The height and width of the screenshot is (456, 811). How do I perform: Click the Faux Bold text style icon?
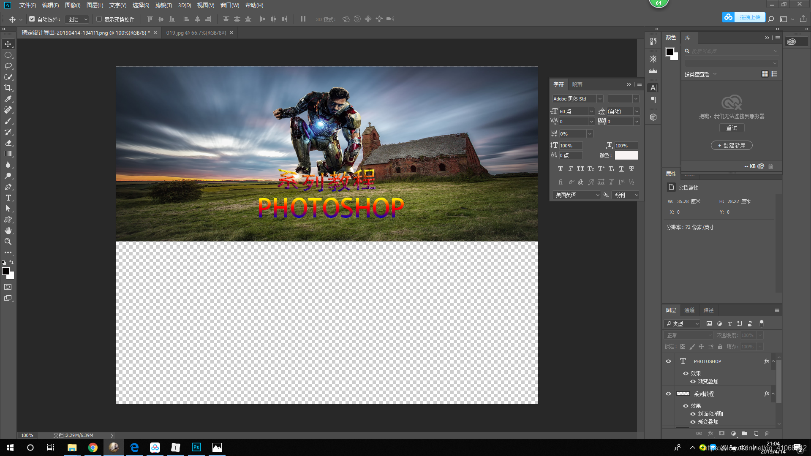pyautogui.click(x=561, y=168)
